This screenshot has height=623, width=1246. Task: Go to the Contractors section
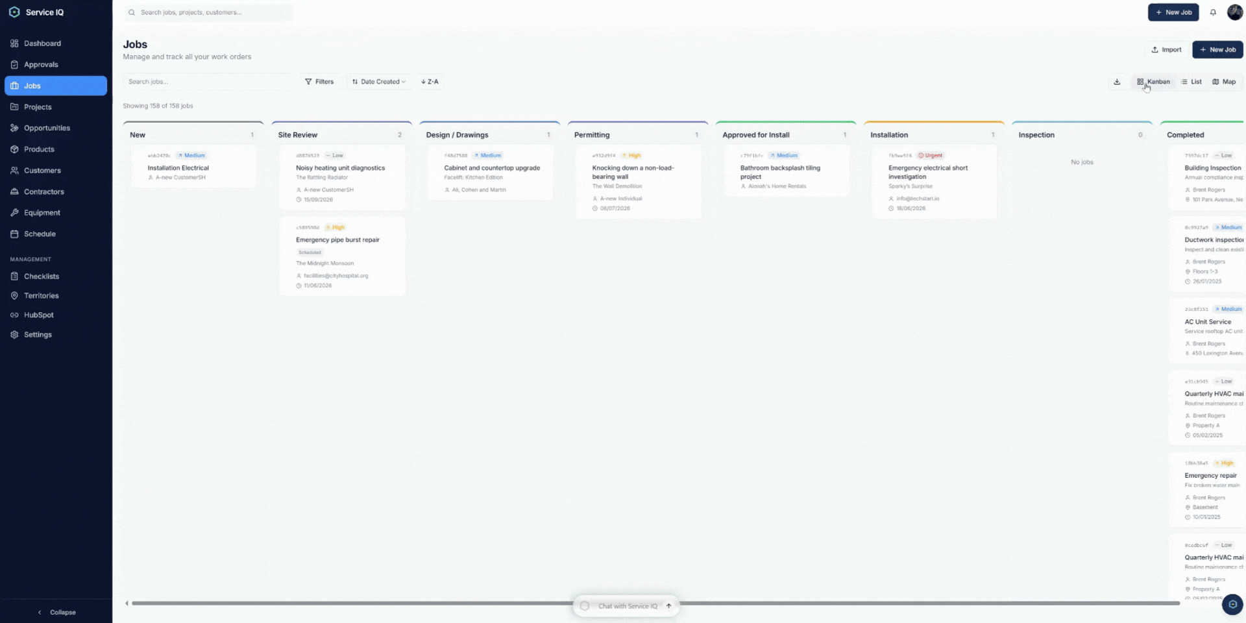(56, 191)
